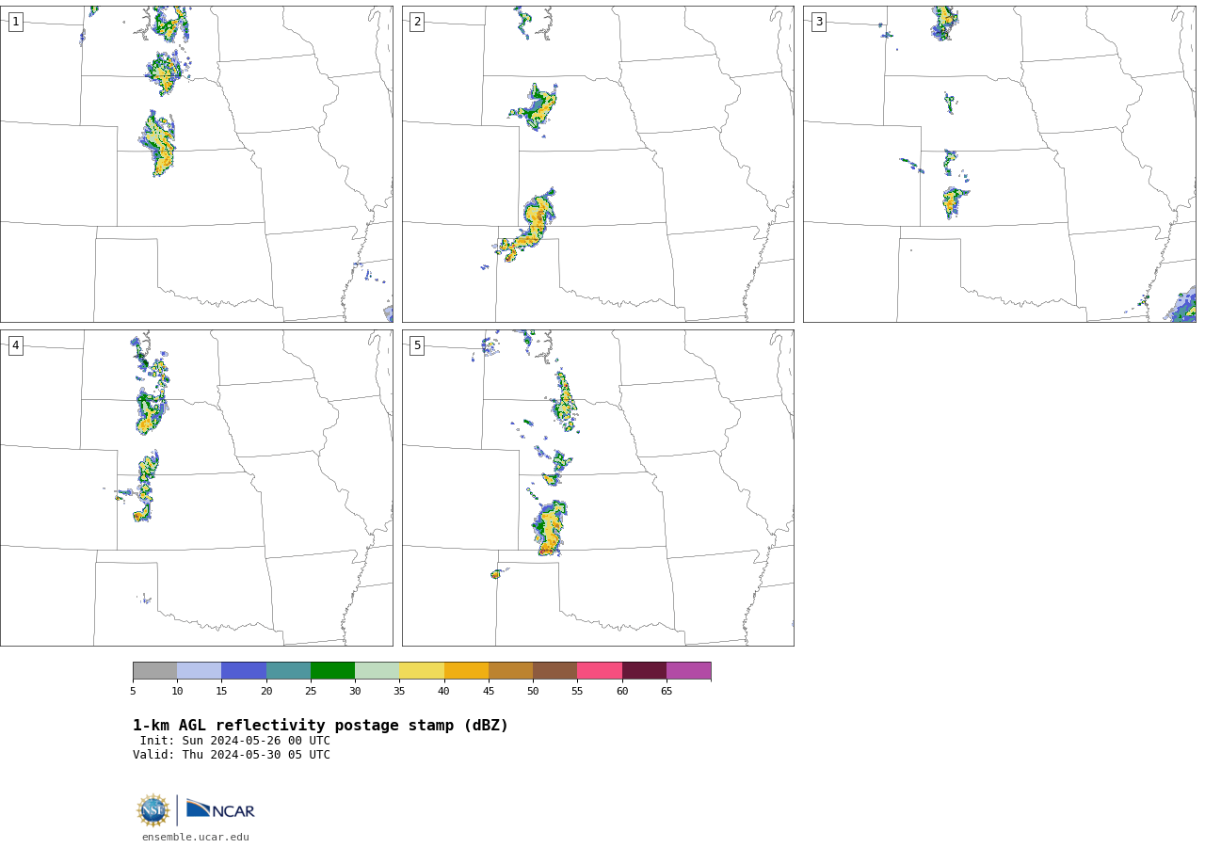Click colorbar tick label 65
Screen dimensions: 1205x848
coord(667,692)
